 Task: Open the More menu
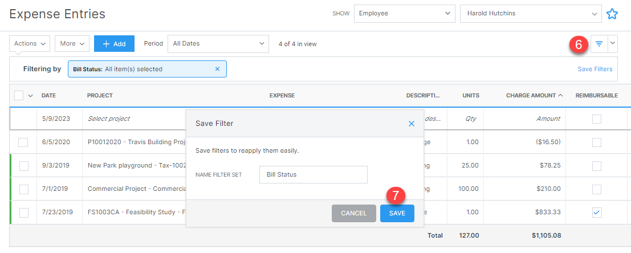72,43
